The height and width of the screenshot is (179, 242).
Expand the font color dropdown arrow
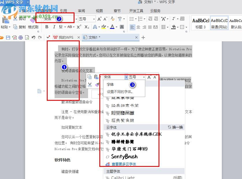(x=116, y=27)
